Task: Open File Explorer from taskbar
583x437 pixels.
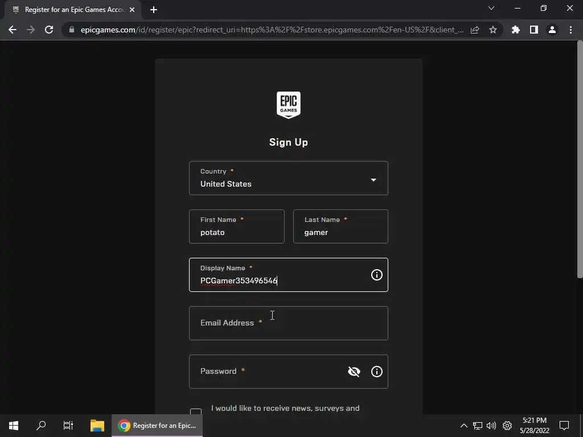Action: coord(97,426)
